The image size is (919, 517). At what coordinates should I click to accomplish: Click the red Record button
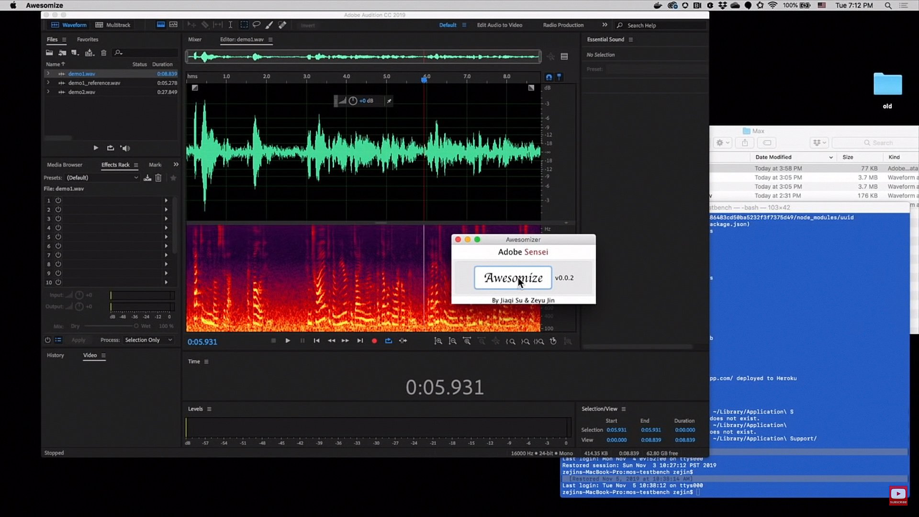pyautogui.click(x=374, y=341)
